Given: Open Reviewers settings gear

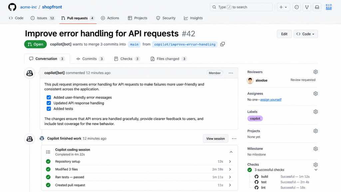Looking at the screenshot, I should pyautogui.click(x=316, y=72).
